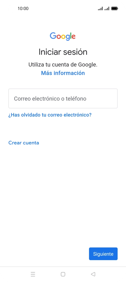Focus the Correo electrónico o teléfono field
Image resolution: width=126 pixels, height=282 pixels.
(x=63, y=98)
